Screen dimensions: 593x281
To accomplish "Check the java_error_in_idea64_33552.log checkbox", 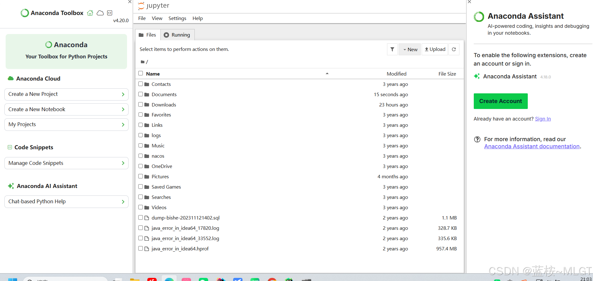I will (x=141, y=238).
